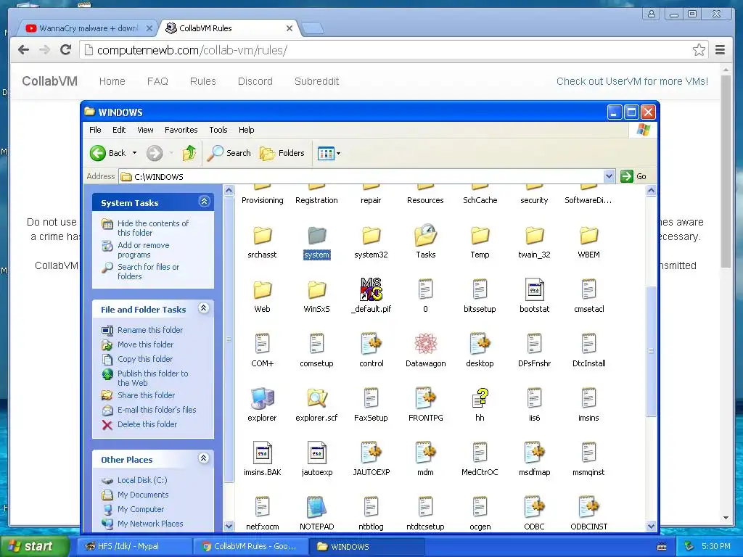Switch to WannaCry malware YouTube tab

[88, 28]
